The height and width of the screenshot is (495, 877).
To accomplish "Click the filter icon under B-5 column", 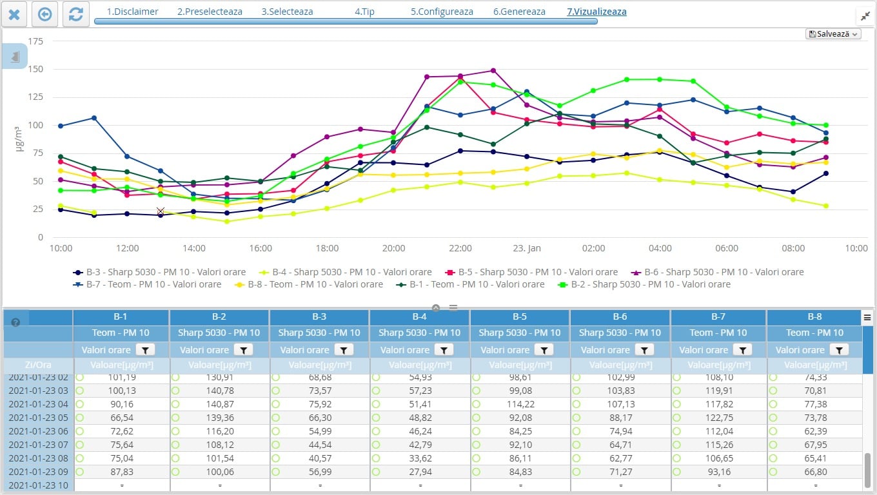I will [544, 350].
